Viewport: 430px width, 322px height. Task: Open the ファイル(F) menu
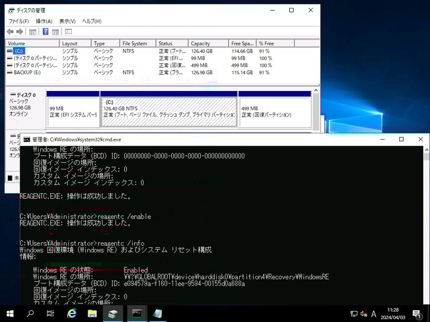[x=19, y=21]
